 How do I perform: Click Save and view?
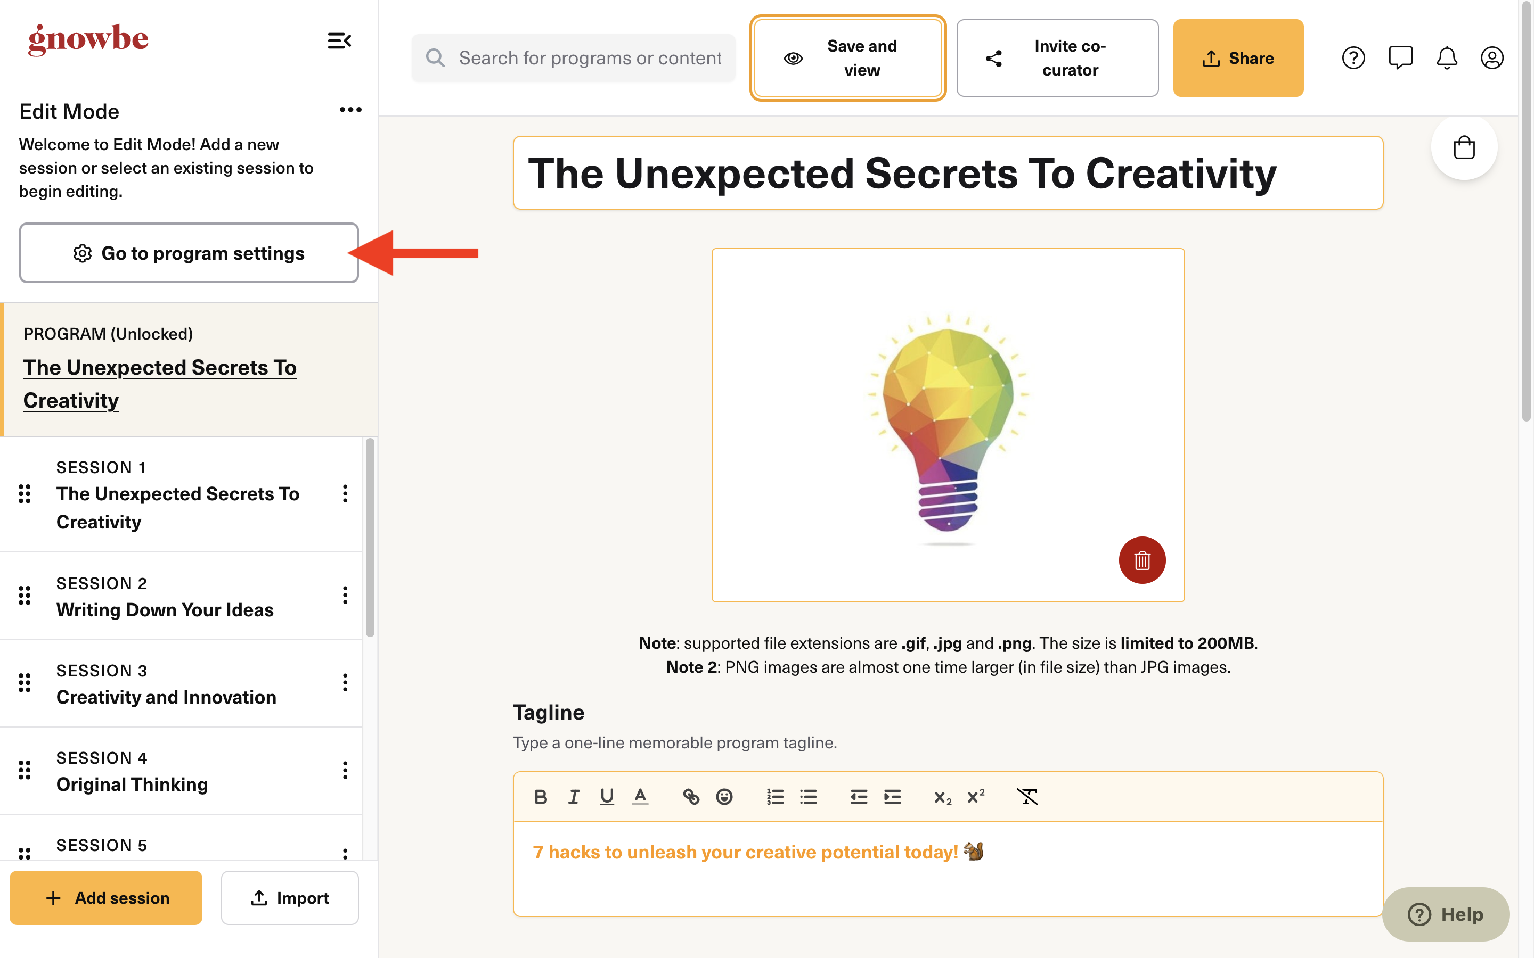847,59
